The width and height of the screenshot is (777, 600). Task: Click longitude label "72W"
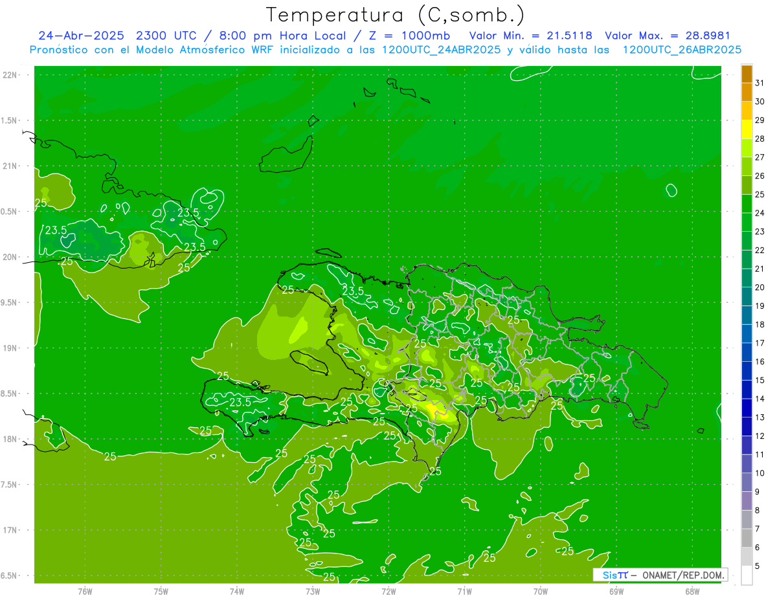[x=388, y=591]
